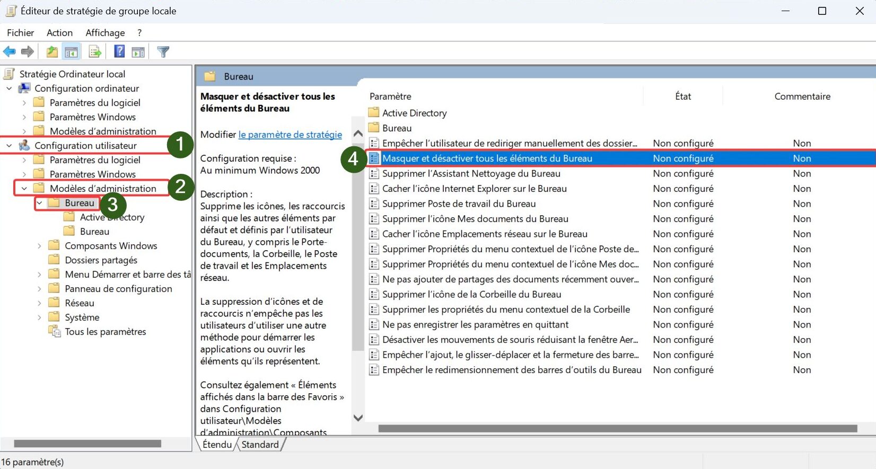This screenshot has width=876, height=469.
Task: Collapse the Configuration utilisateur node
Action: point(9,145)
